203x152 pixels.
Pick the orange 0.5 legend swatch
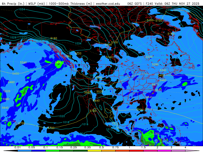(x=109, y=151)
